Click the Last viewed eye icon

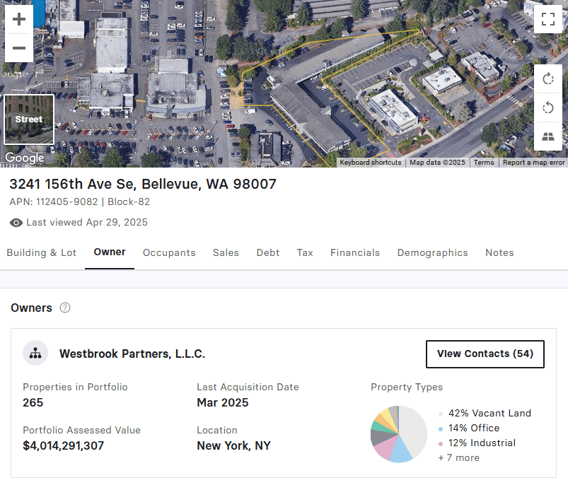16,223
